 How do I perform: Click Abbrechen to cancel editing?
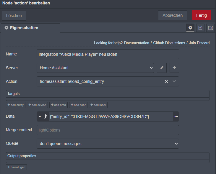coord(173,15)
